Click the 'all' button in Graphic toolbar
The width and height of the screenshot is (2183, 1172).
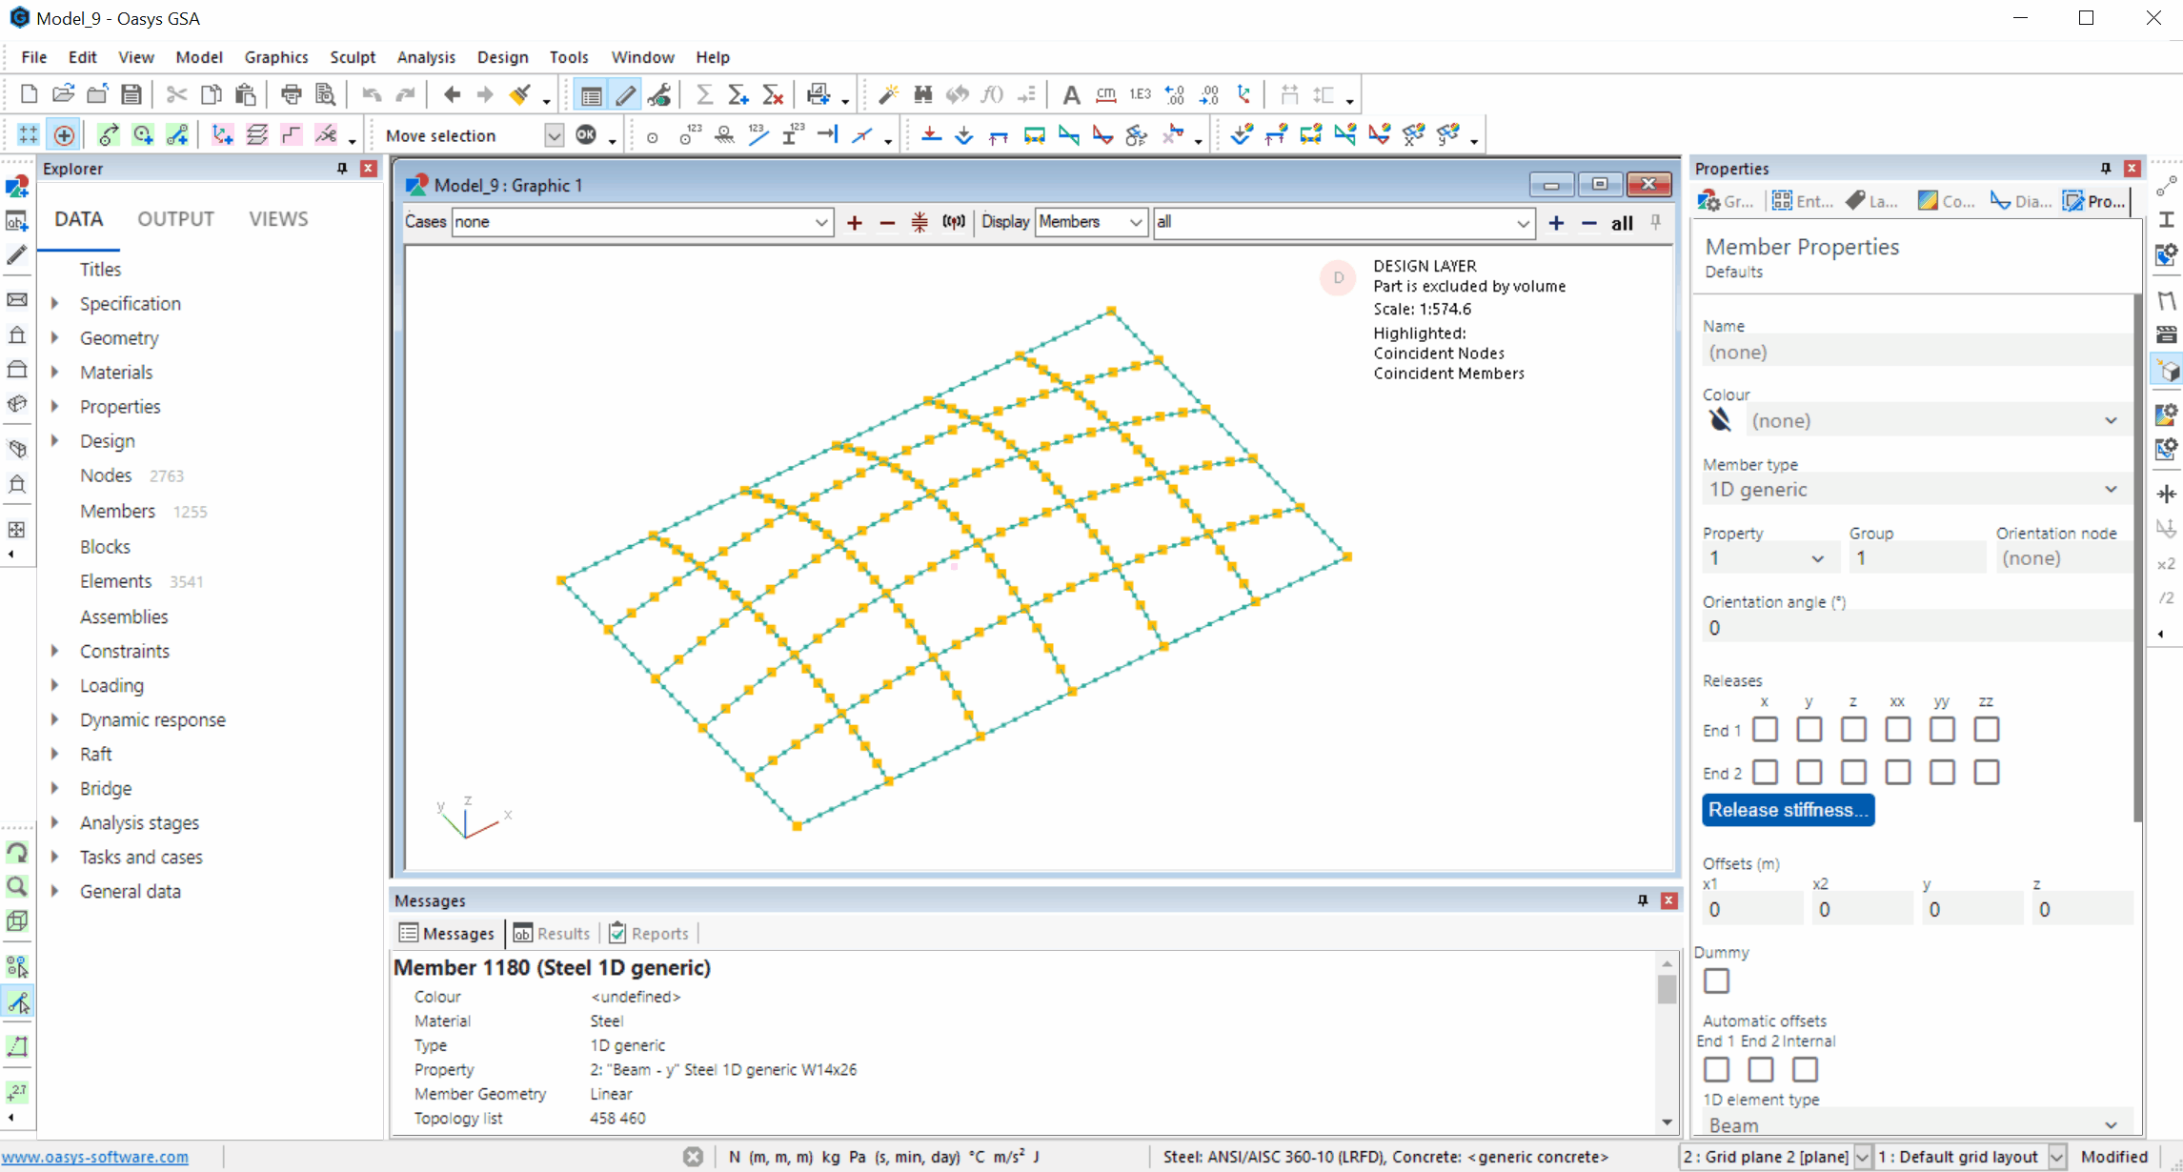click(1622, 222)
